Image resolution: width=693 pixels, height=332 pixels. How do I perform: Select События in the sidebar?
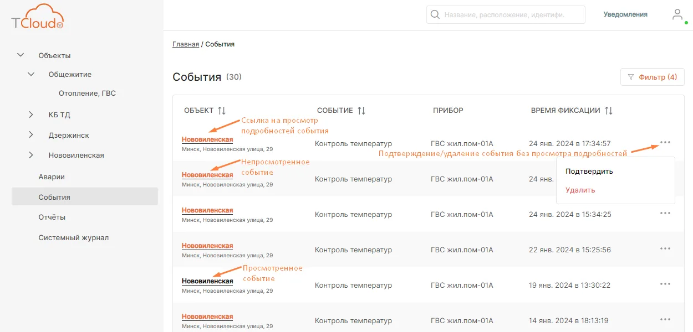(x=85, y=197)
